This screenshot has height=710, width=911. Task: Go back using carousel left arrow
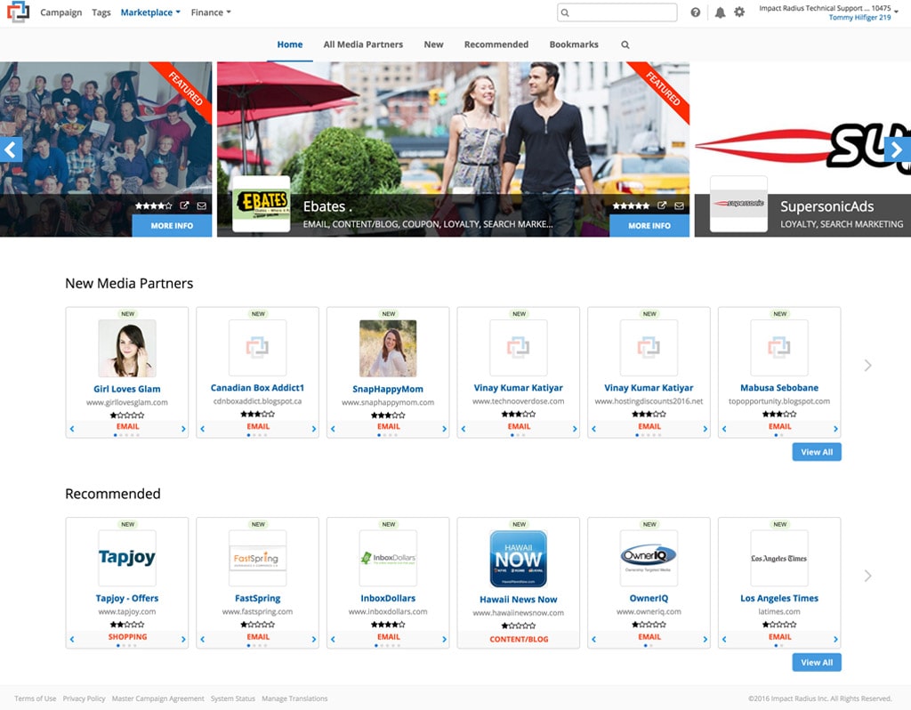[x=11, y=149]
